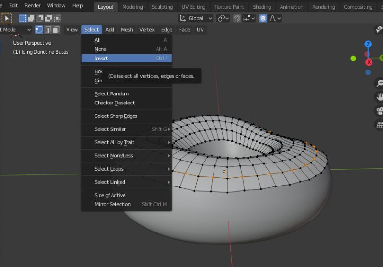Image resolution: width=383 pixels, height=267 pixels.
Task: Open the Help menu
Action: [78, 5]
